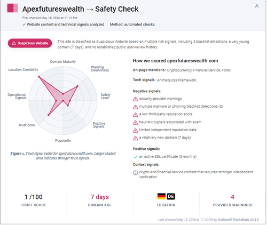Click 'Positive signals:' heading
The height and width of the screenshot is (225, 267).
click(x=146, y=149)
